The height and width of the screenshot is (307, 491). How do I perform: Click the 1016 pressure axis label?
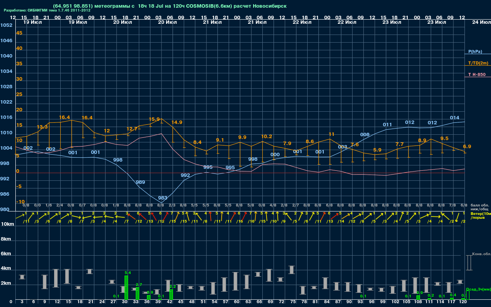tap(6, 117)
